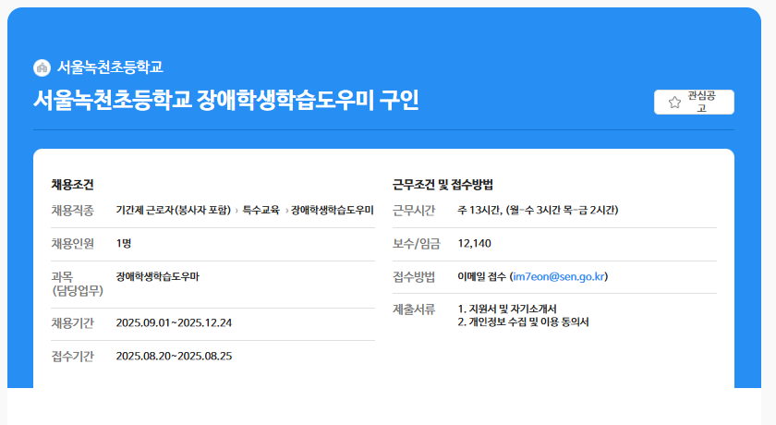Click the 채용조건 section heading
The width and height of the screenshot is (776, 425).
click(72, 185)
